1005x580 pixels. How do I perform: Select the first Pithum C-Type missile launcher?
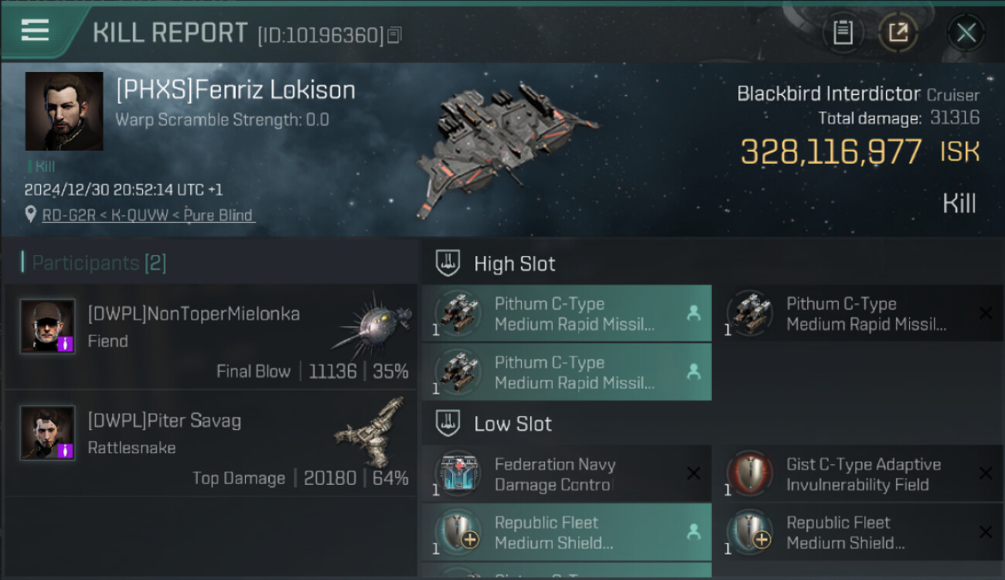pos(566,314)
